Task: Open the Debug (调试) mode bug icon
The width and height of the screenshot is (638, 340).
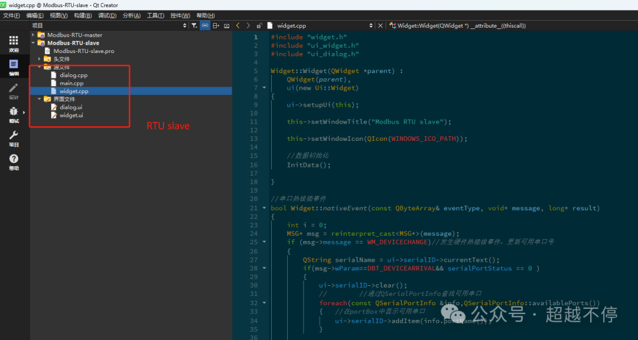Action: (x=14, y=114)
